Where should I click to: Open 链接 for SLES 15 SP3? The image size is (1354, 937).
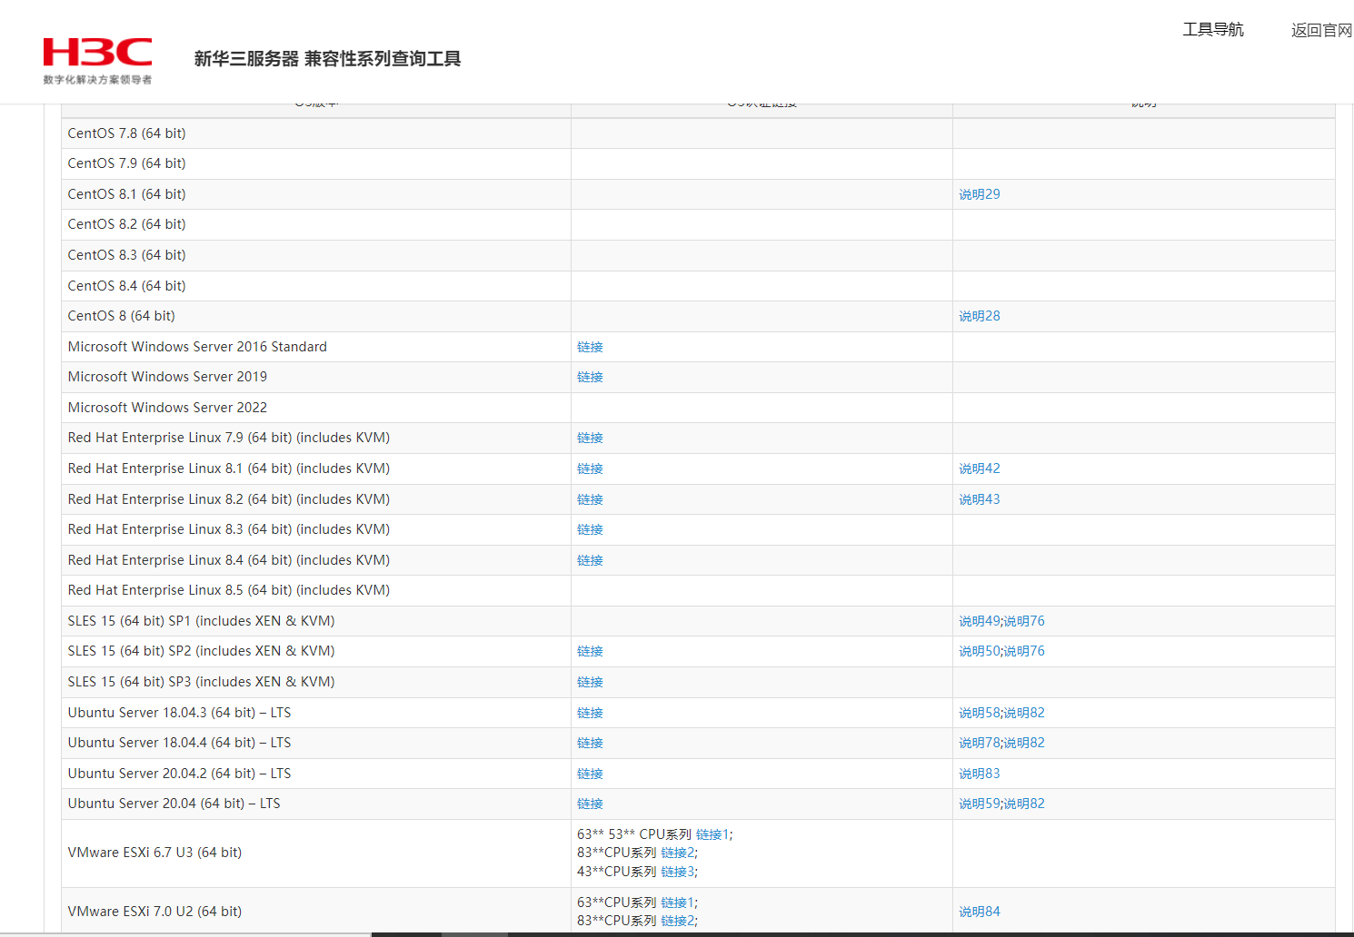coord(590,682)
